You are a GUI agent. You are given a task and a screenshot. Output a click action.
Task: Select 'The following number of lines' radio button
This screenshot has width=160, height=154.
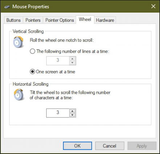pos(33,51)
